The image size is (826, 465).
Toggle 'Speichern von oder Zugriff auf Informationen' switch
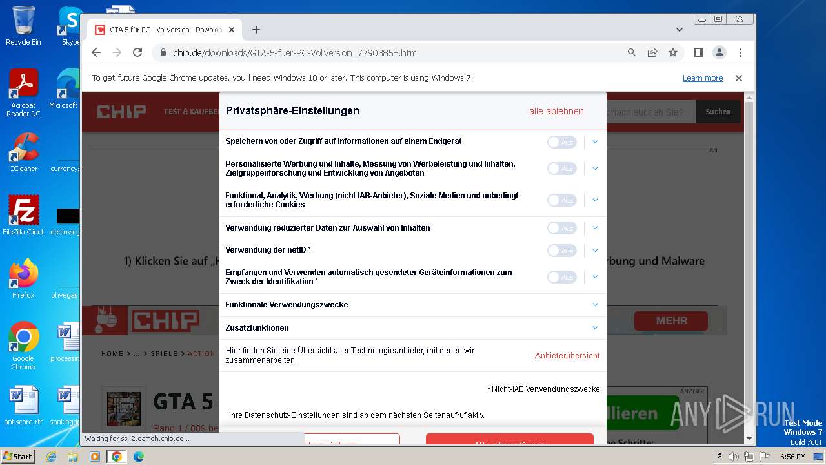[x=561, y=142]
